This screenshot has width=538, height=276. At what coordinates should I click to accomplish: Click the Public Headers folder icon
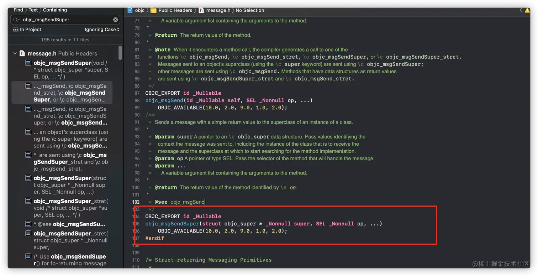[x=153, y=10]
